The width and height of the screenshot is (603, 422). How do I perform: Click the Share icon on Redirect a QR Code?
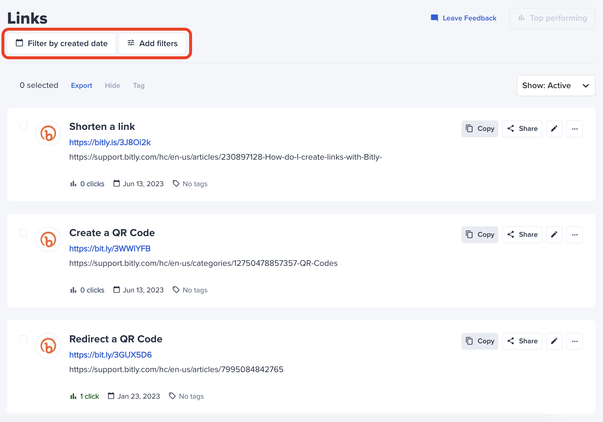coord(511,341)
